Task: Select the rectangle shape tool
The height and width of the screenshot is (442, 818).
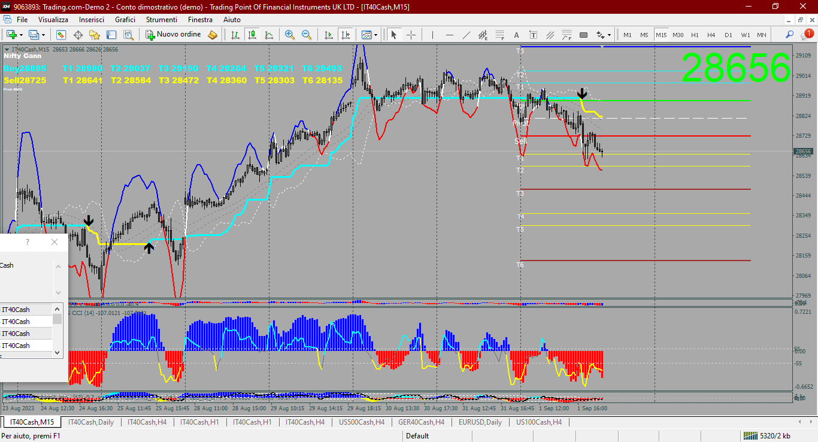Action: [x=583, y=35]
